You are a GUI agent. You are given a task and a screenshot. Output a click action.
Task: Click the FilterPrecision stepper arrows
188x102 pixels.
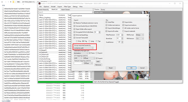pyautogui.click(x=122, y=35)
